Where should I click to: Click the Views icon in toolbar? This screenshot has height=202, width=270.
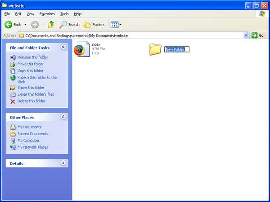114,25
